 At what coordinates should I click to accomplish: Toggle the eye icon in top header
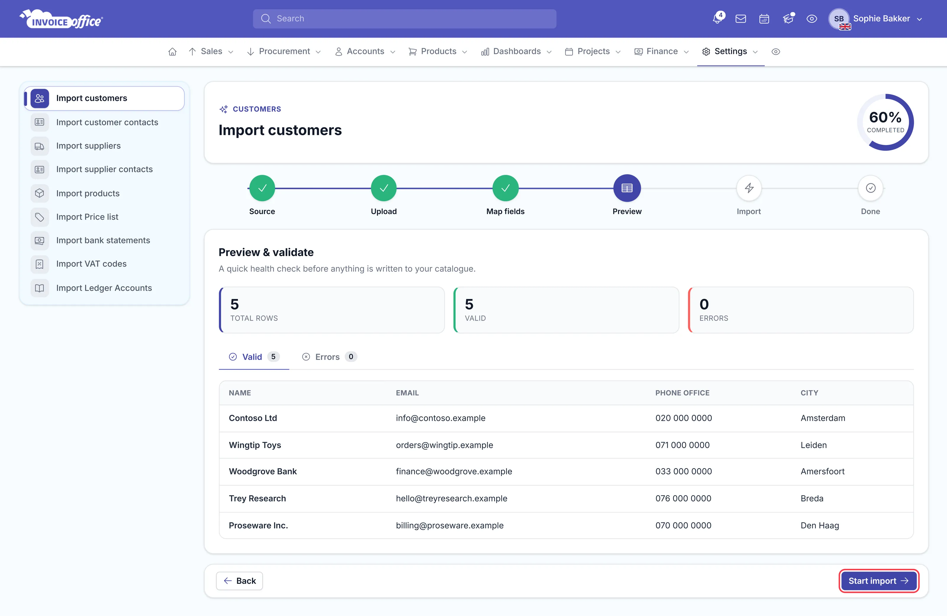point(812,19)
